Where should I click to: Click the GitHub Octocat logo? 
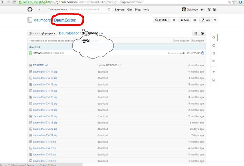pyautogui.click(x=30, y=9)
